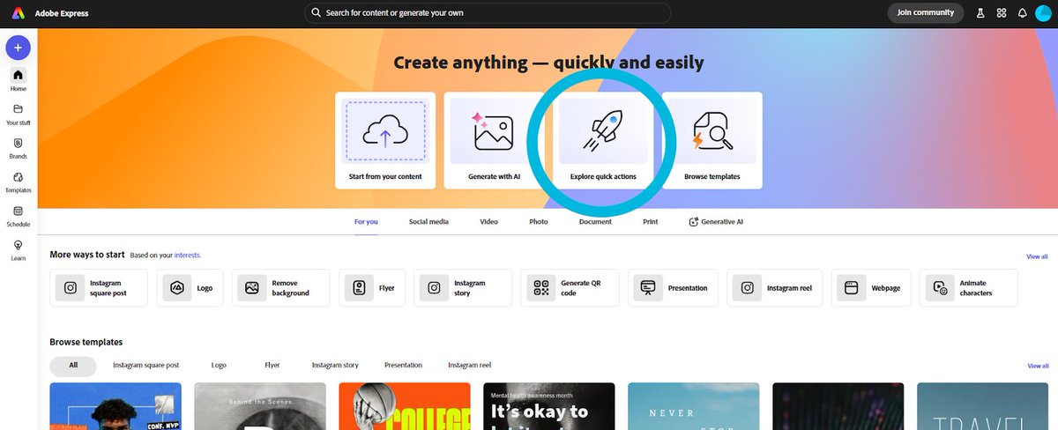Choose Instagram story quick start tile
1058x430 pixels.
click(463, 288)
